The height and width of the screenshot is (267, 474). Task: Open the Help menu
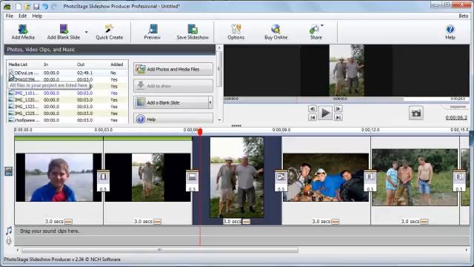pyautogui.click(x=37, y=16)
